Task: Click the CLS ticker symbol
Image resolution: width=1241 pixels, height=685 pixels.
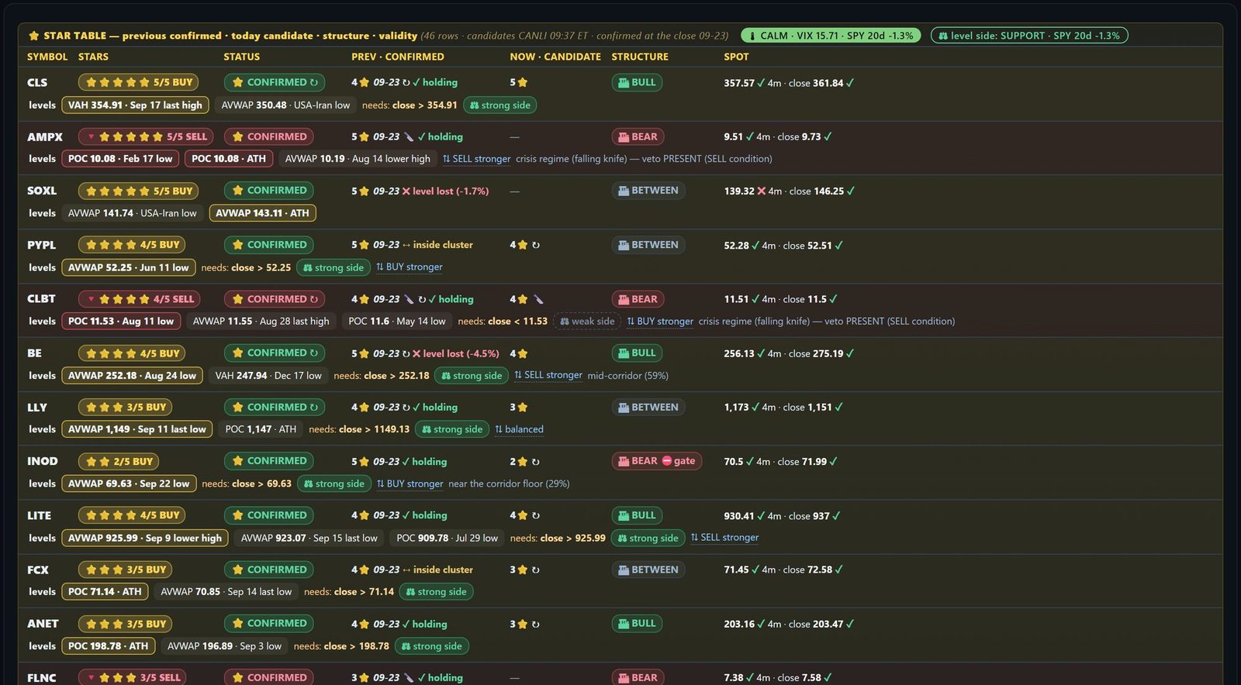Action: tap(37, 82)
